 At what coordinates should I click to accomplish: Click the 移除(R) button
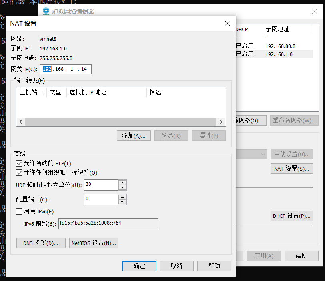(171, 136)
